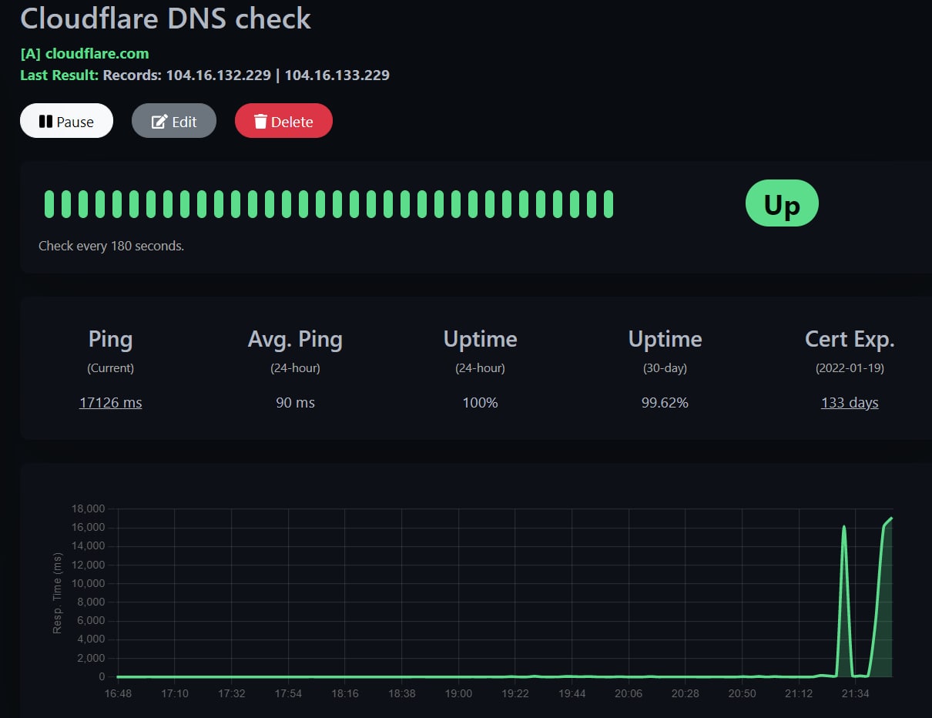Click the final data point at chart's right end
The height and width of the screenshot is (718, 932).
point(891,518)
